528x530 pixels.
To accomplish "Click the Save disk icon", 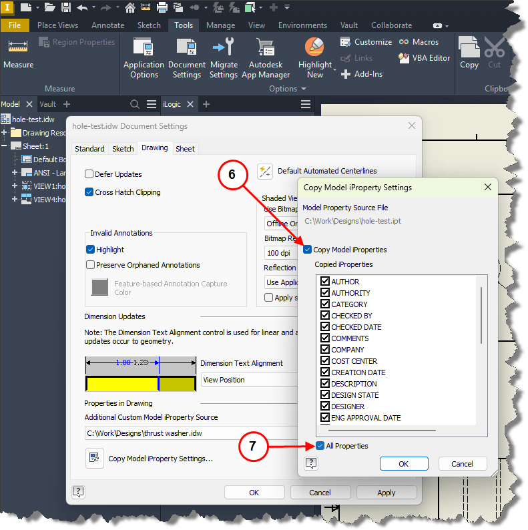I will click(x=66, y=7).
